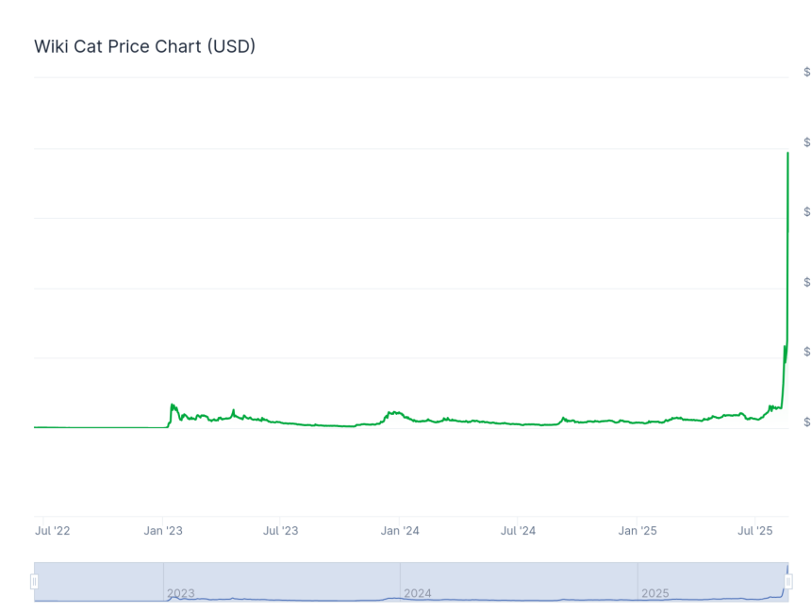Click the Jan '24 x-axis label
Image resolution: width=811 pixels, height=612 pixels.
[x=400, y=531]
